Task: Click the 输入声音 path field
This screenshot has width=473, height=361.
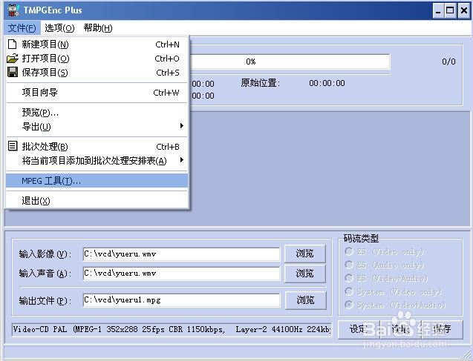Action: (181, 274)
